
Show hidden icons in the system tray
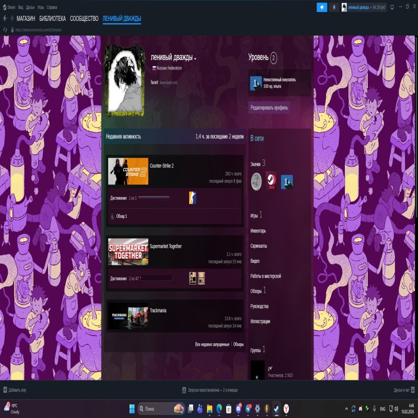tap(346, 408)
